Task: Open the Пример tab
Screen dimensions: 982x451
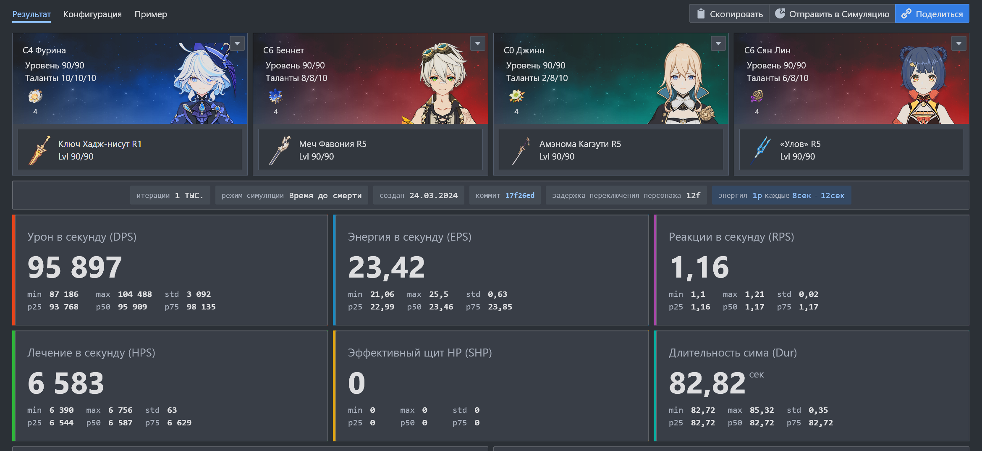Action: click(151, 14)
